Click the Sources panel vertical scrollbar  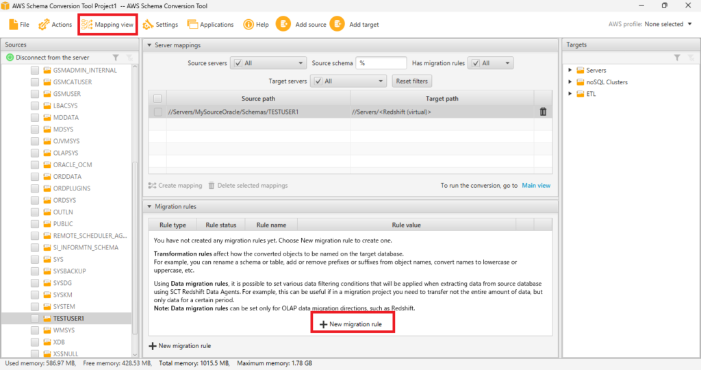tap(135, 206)
